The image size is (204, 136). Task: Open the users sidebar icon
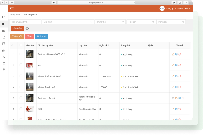click(x=4, y=57)
